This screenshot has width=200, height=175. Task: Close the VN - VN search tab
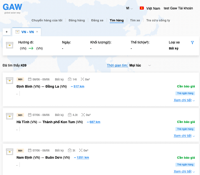pos(37,32)
